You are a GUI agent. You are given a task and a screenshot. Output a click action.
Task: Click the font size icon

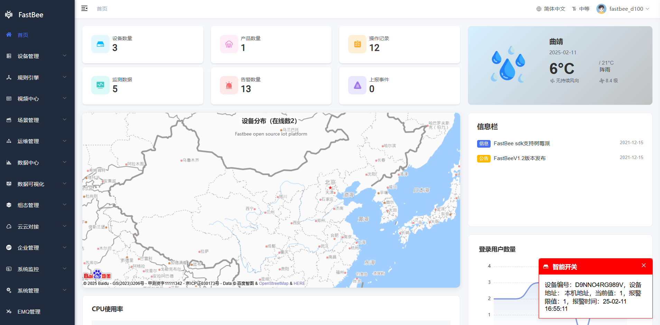[x=574, y=9]
